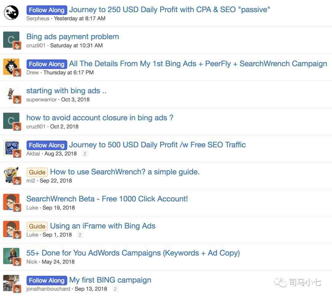This screenshot has height=297, width=332.
Task: Open 'SearchWrench Beta - Free 1000 Click Account!'
Action: [x=107, y=199]
